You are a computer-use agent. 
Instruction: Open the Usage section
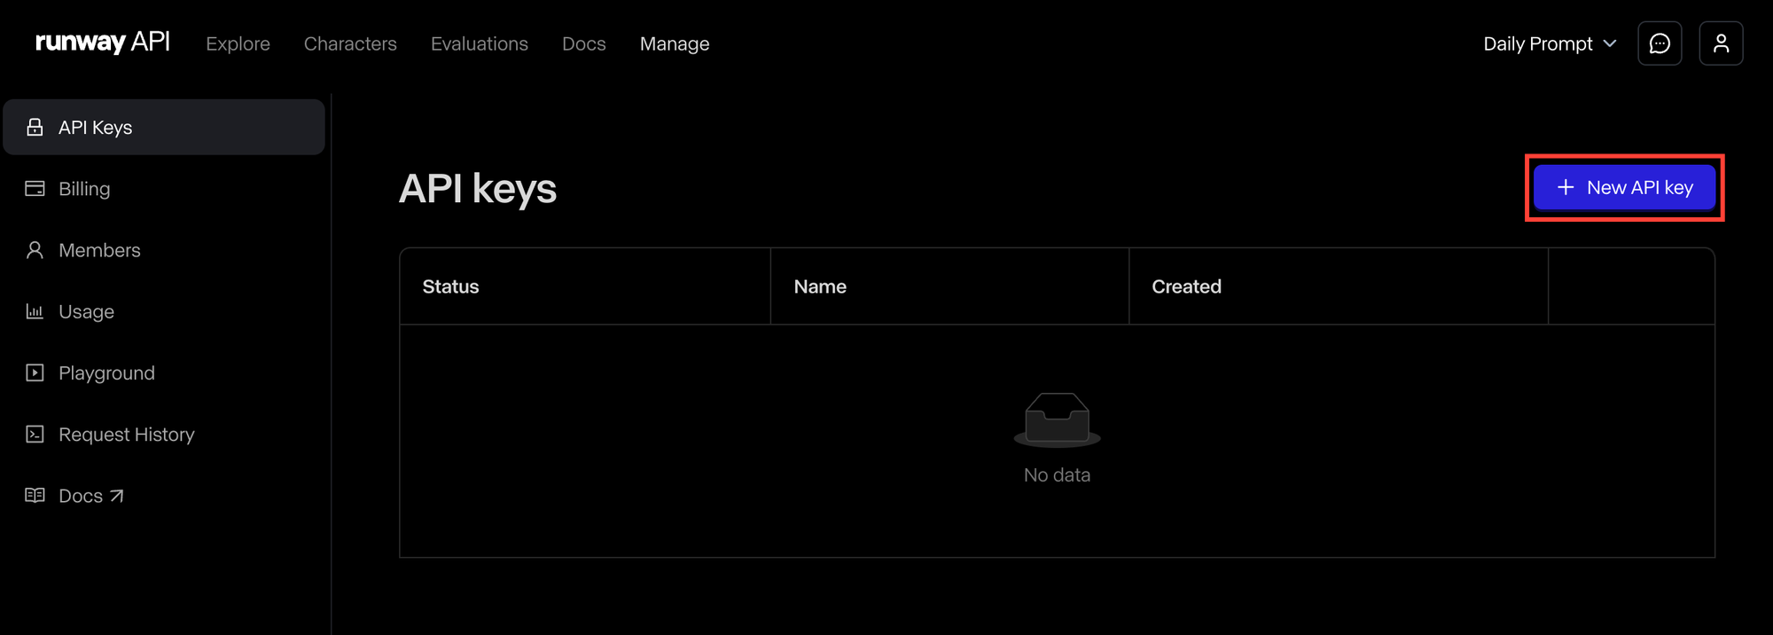click(164, 311)
